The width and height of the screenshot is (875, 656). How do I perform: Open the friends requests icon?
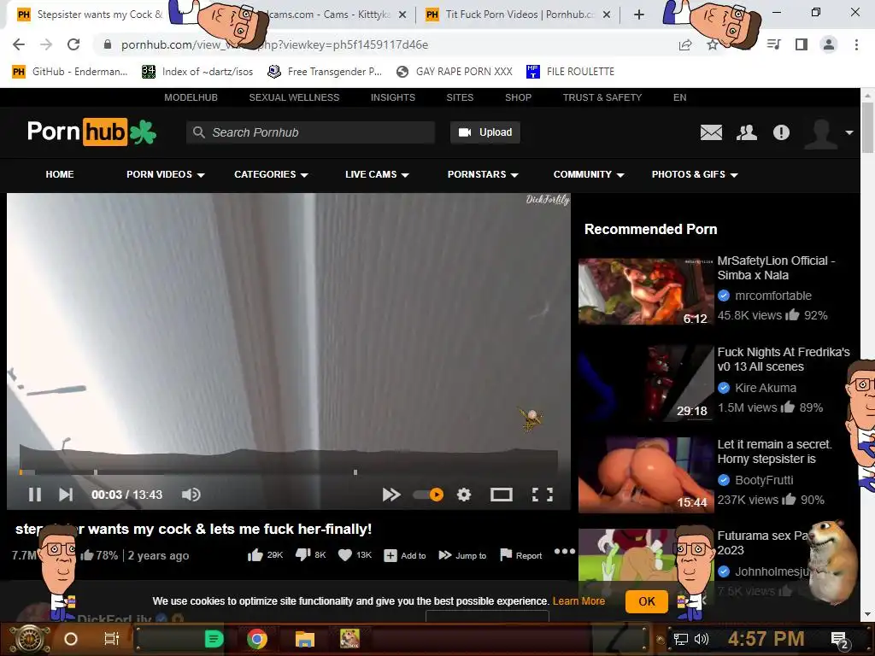click(x=747, y=132)
